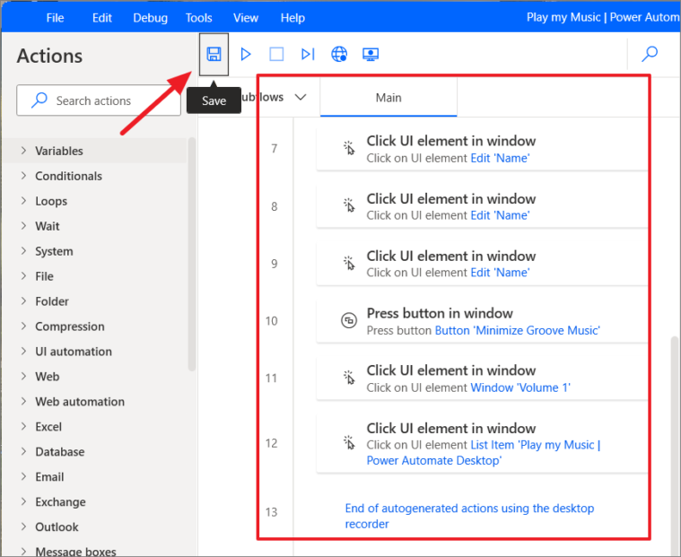Click the click-icon of step 7
This screenshot has height=557, width=681.
pyautogui.click(x=349, y=148)
